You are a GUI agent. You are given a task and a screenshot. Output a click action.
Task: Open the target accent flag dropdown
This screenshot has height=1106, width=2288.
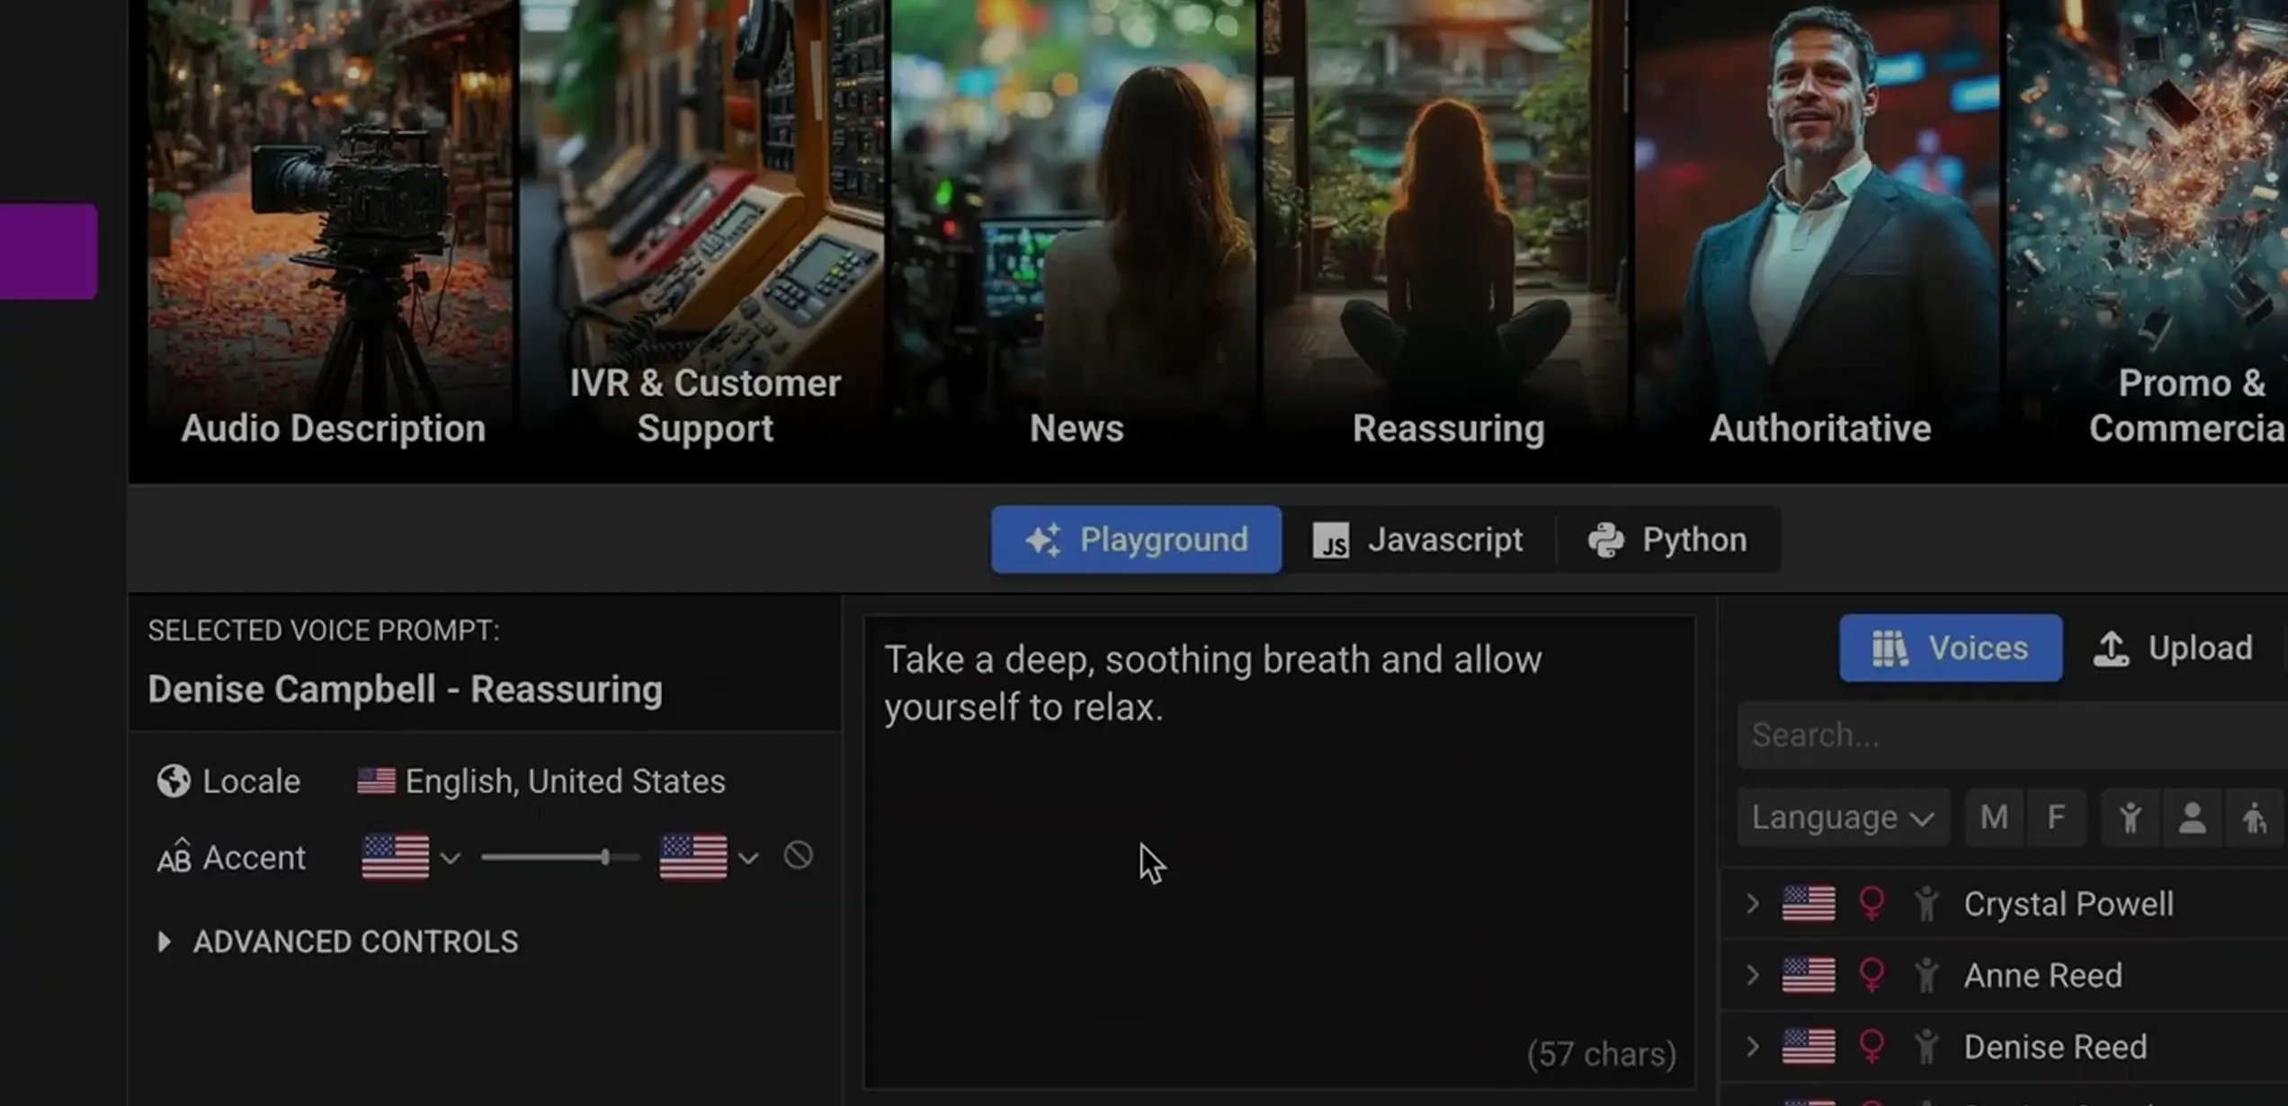pyautogui.click(x=708, y=856)
